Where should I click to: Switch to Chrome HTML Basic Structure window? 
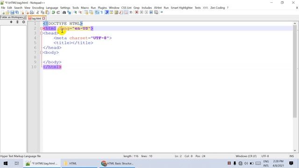[117, 163]
